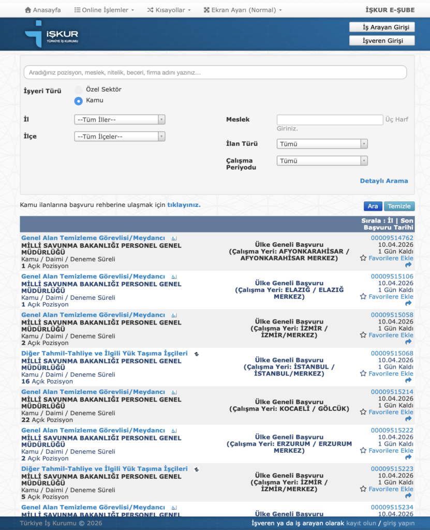Image resolution: width=430 pixels, height=530 pixels.
Task: Open the Kısayollar menu
Action: (169, 10)
